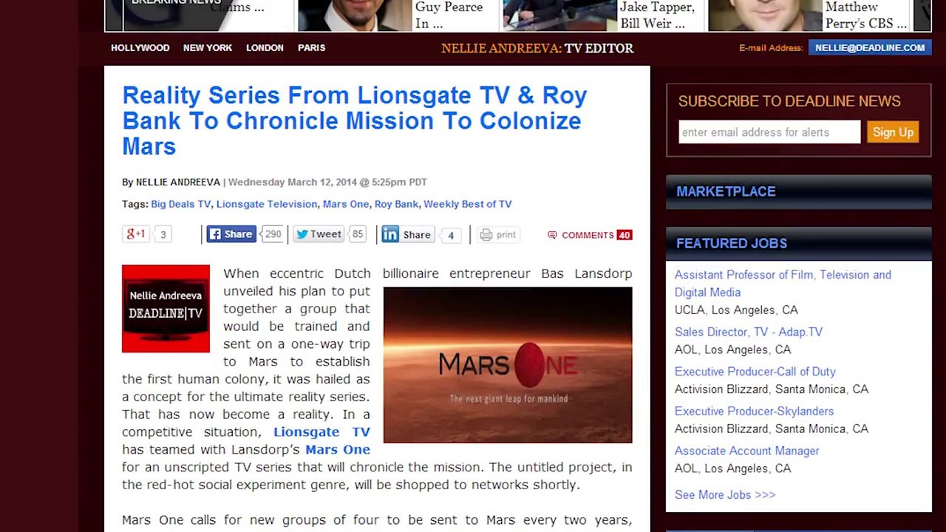Screen dimensions: 946x532
Task: Print the article
Action: (498, 235)
